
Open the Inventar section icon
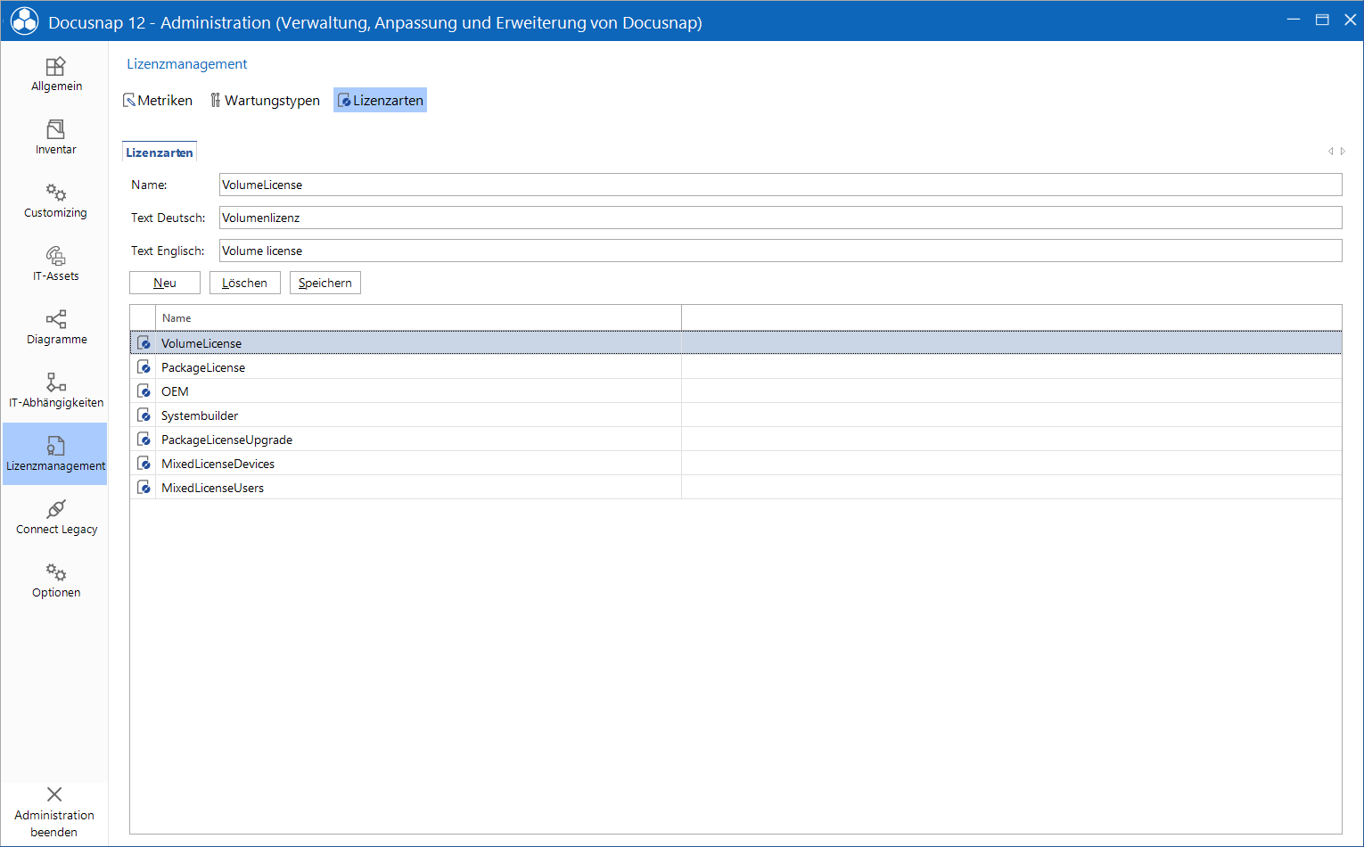tap(55, 130)
